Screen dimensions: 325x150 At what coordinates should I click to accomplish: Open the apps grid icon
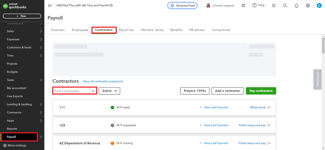click(274, 6)
